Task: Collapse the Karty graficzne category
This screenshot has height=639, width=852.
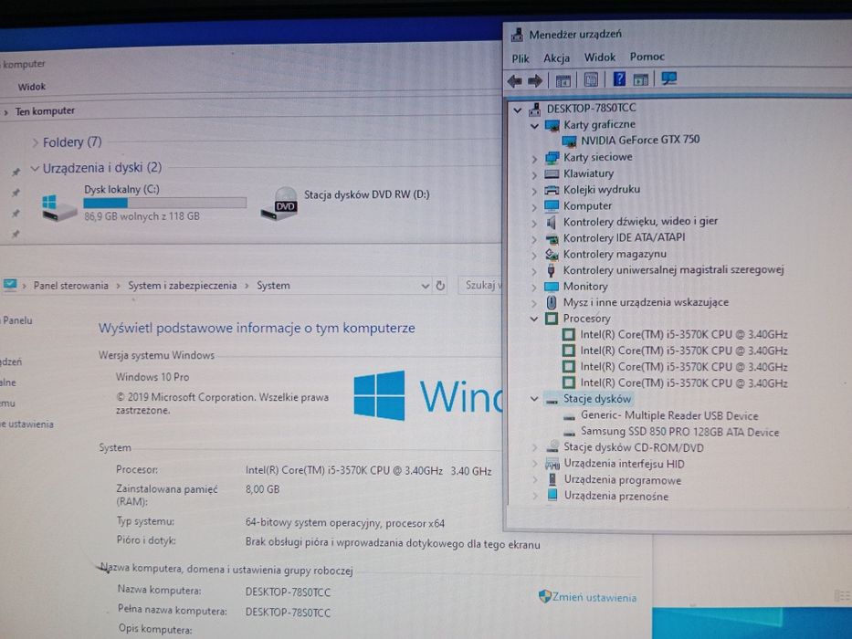Action: 535,126
